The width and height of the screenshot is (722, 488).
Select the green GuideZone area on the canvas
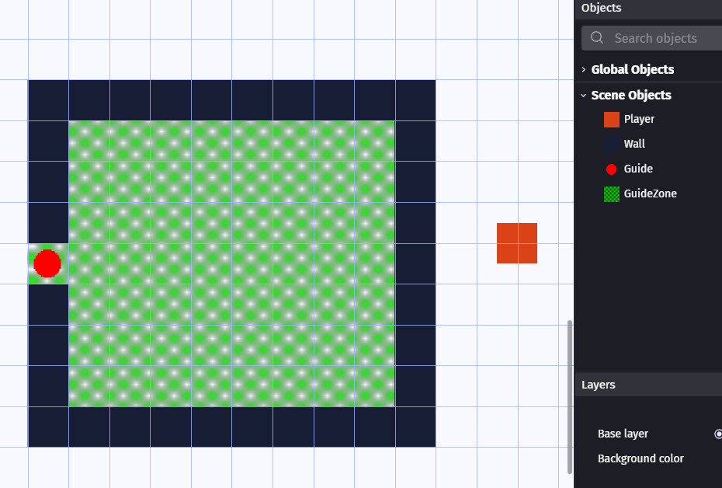[x=231, y=263]
